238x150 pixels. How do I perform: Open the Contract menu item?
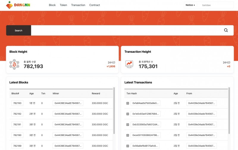(95, 5)
